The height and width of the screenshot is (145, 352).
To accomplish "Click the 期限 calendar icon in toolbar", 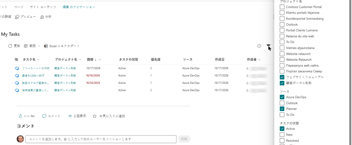I will tap(26, 46).
